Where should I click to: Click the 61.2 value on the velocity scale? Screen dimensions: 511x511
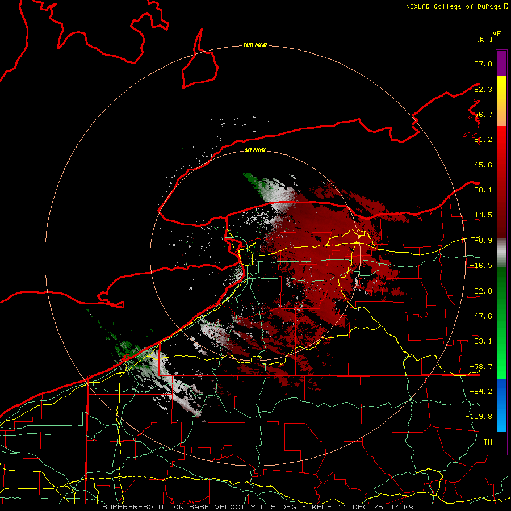[483, 140]
